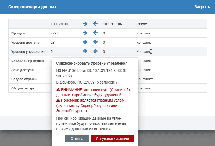Click the Статус column header

coord(142,24)
